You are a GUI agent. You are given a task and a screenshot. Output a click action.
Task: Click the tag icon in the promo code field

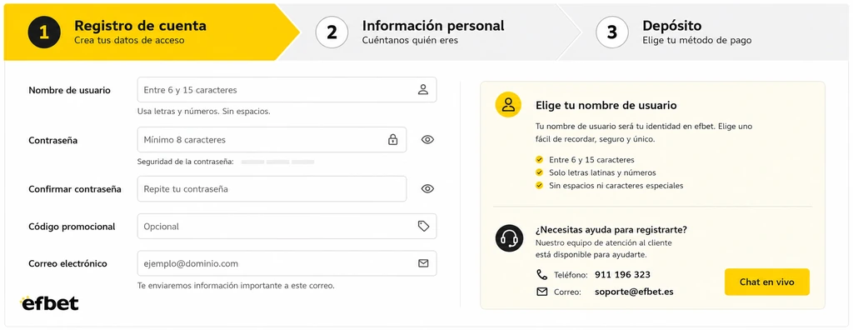coord(423,226)
